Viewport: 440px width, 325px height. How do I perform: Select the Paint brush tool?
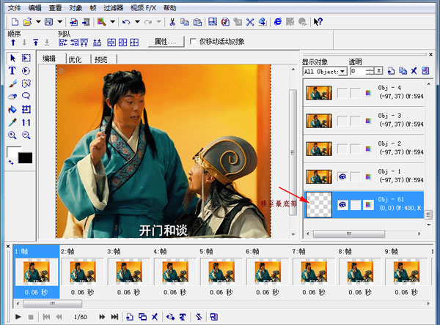point(12,83)
